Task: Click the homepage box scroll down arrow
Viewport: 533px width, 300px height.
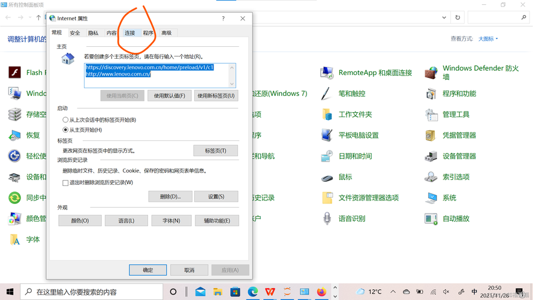Action: 232,84
